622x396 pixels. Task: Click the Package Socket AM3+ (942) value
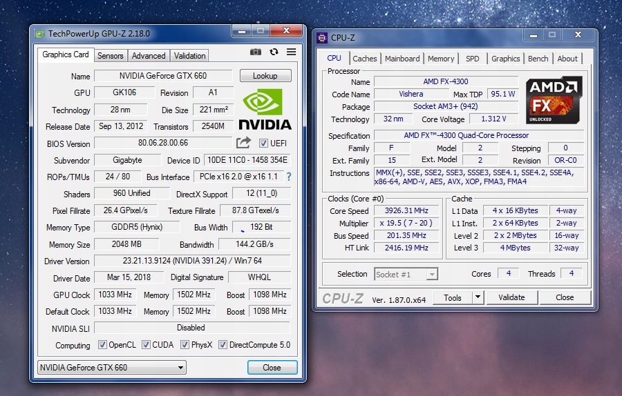[446, 106]
